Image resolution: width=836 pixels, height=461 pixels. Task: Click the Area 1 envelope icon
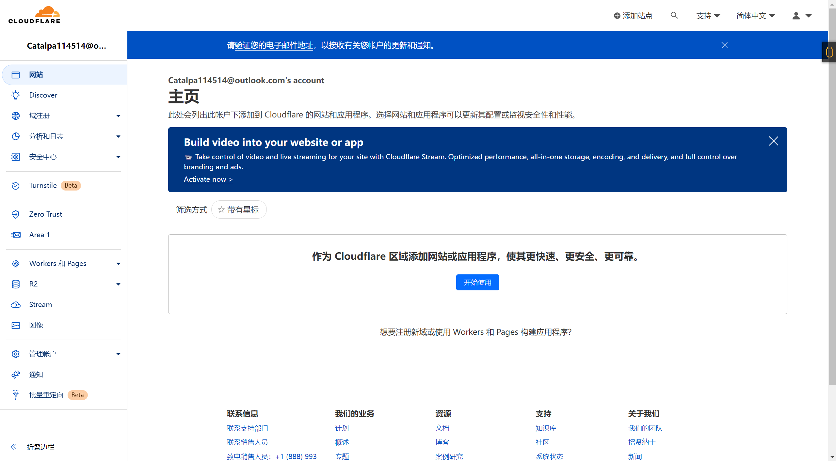(16, 235)
